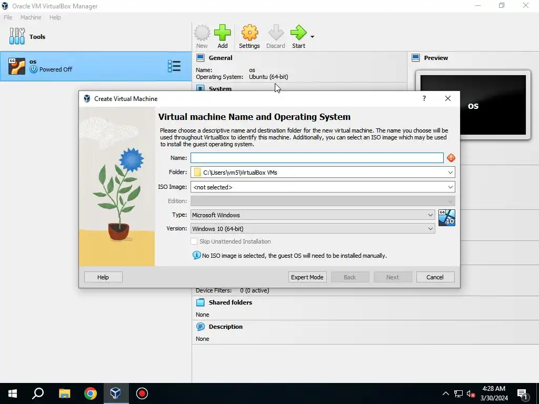Open the Folder location dropdown
This screenshot has width=539, height=404.
point(451,173)
